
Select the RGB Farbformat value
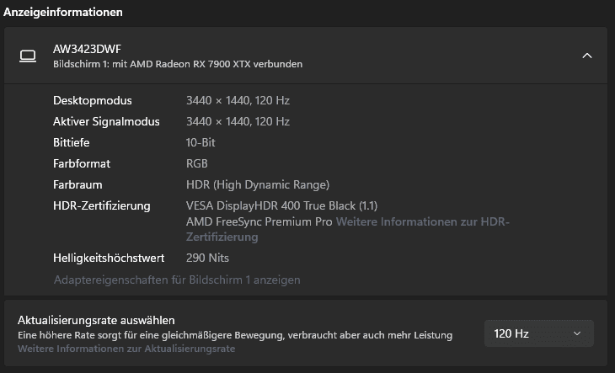196,163
